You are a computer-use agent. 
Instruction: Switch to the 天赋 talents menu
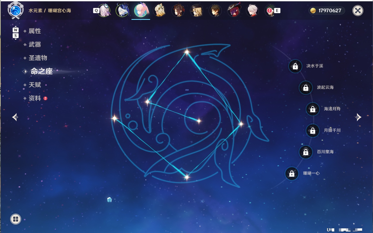pyautogui.click(x=35, y=85)
